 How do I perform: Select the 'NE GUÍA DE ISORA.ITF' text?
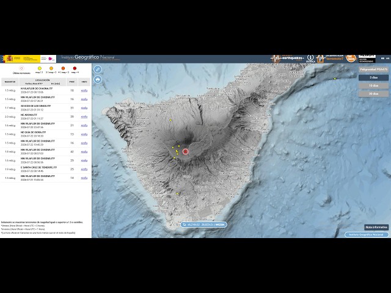33,132
